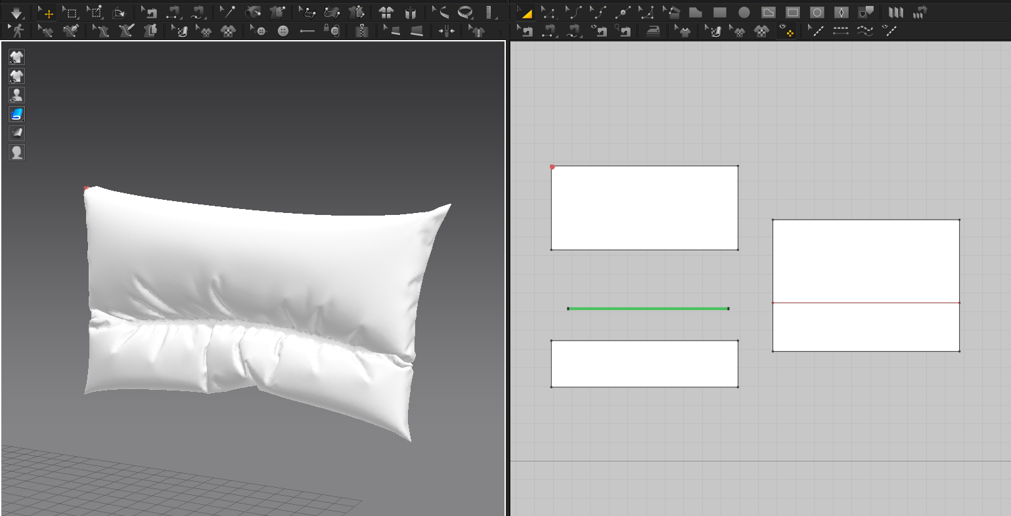Click the red corner point of top pattern
1011x516 pixels.
[x=552, y=167]
